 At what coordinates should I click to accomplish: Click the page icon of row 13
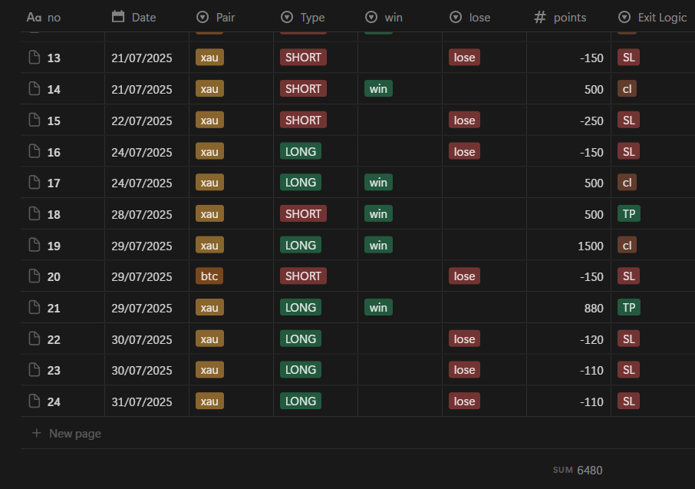(34, 58)
